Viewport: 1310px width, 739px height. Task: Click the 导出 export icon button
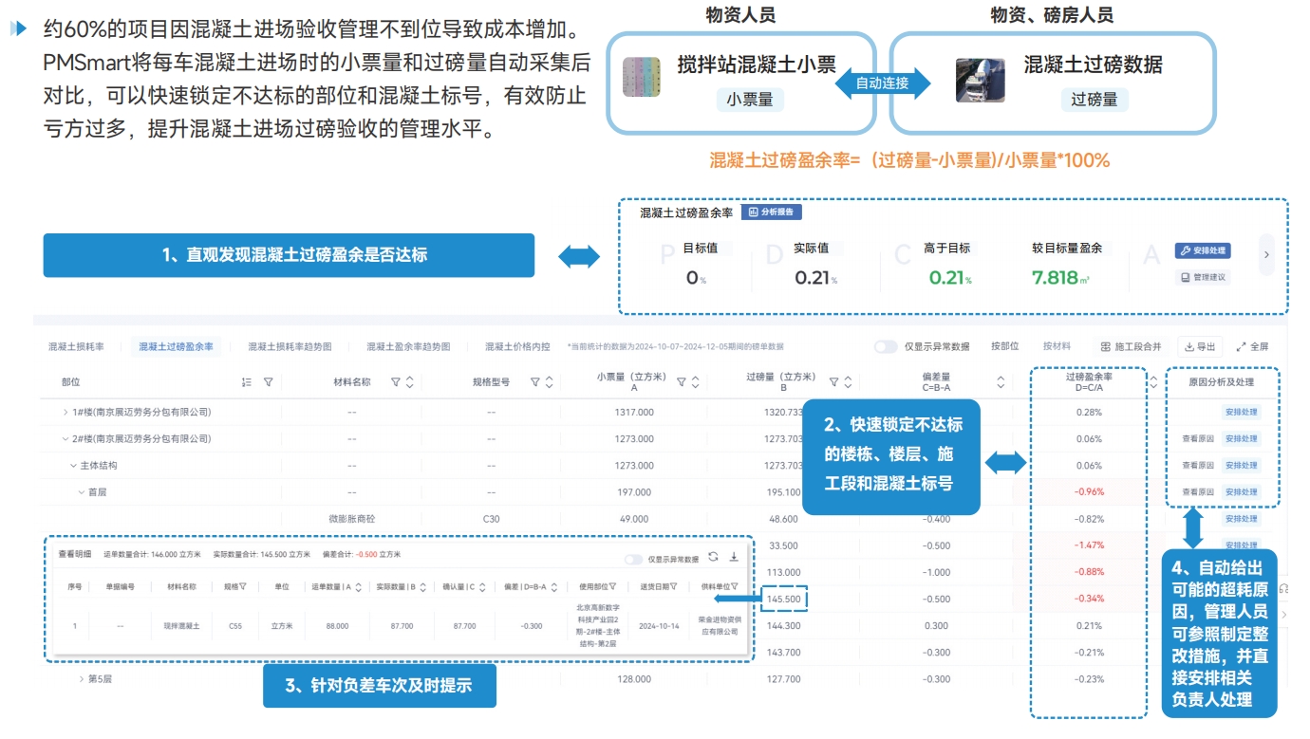click(x=1199, y=347)
